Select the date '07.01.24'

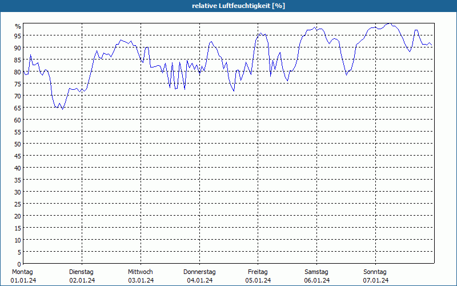point(376,280)
